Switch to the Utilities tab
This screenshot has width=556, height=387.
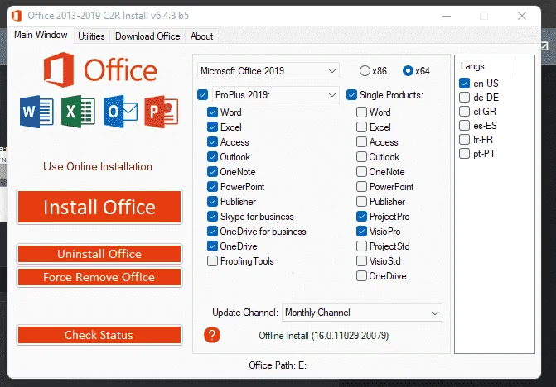coord(91,36)
